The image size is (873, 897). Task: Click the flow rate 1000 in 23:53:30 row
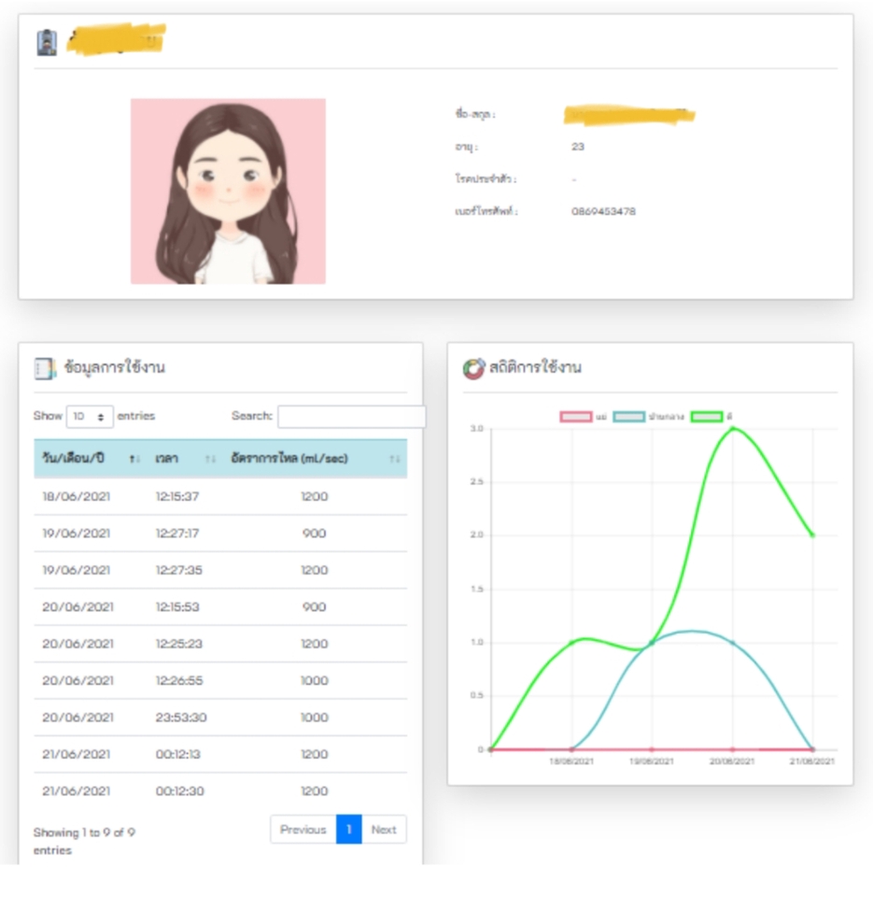tap(315, 718)
